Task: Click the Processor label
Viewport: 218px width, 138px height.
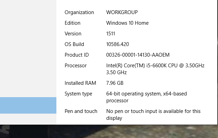Action: [x=76, y=66]
